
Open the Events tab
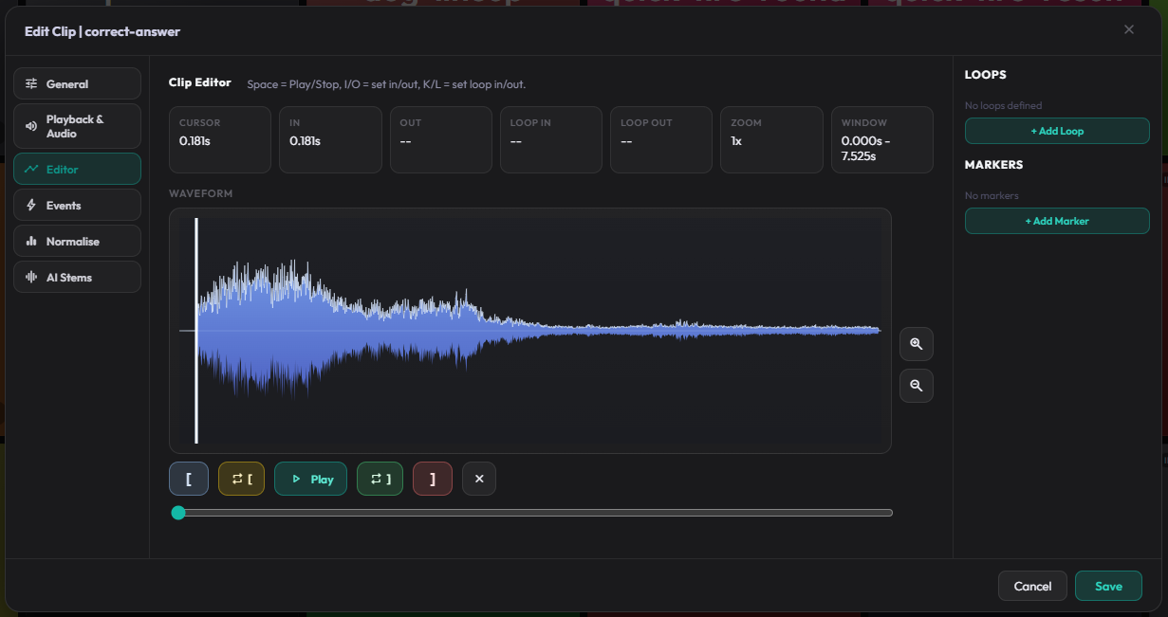77,205
